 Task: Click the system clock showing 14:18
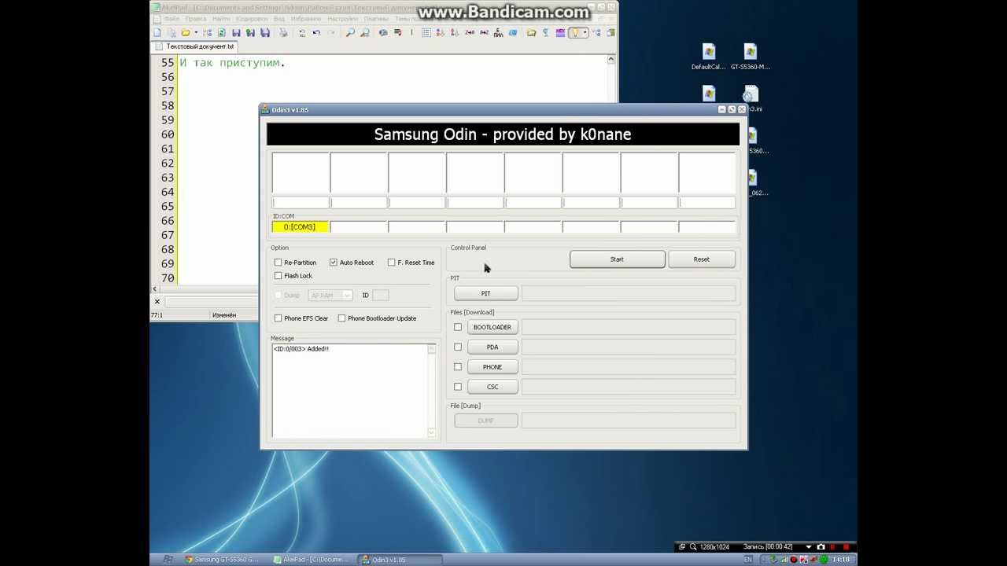(x=841, y=560)
